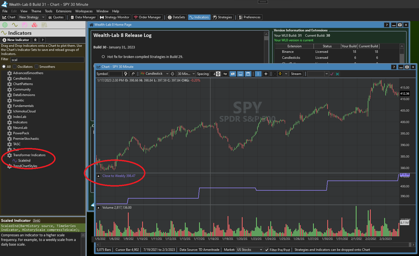Toggle log scale button in chart toolbar
This screenshot has width=419, height=256.
point(225,74)
